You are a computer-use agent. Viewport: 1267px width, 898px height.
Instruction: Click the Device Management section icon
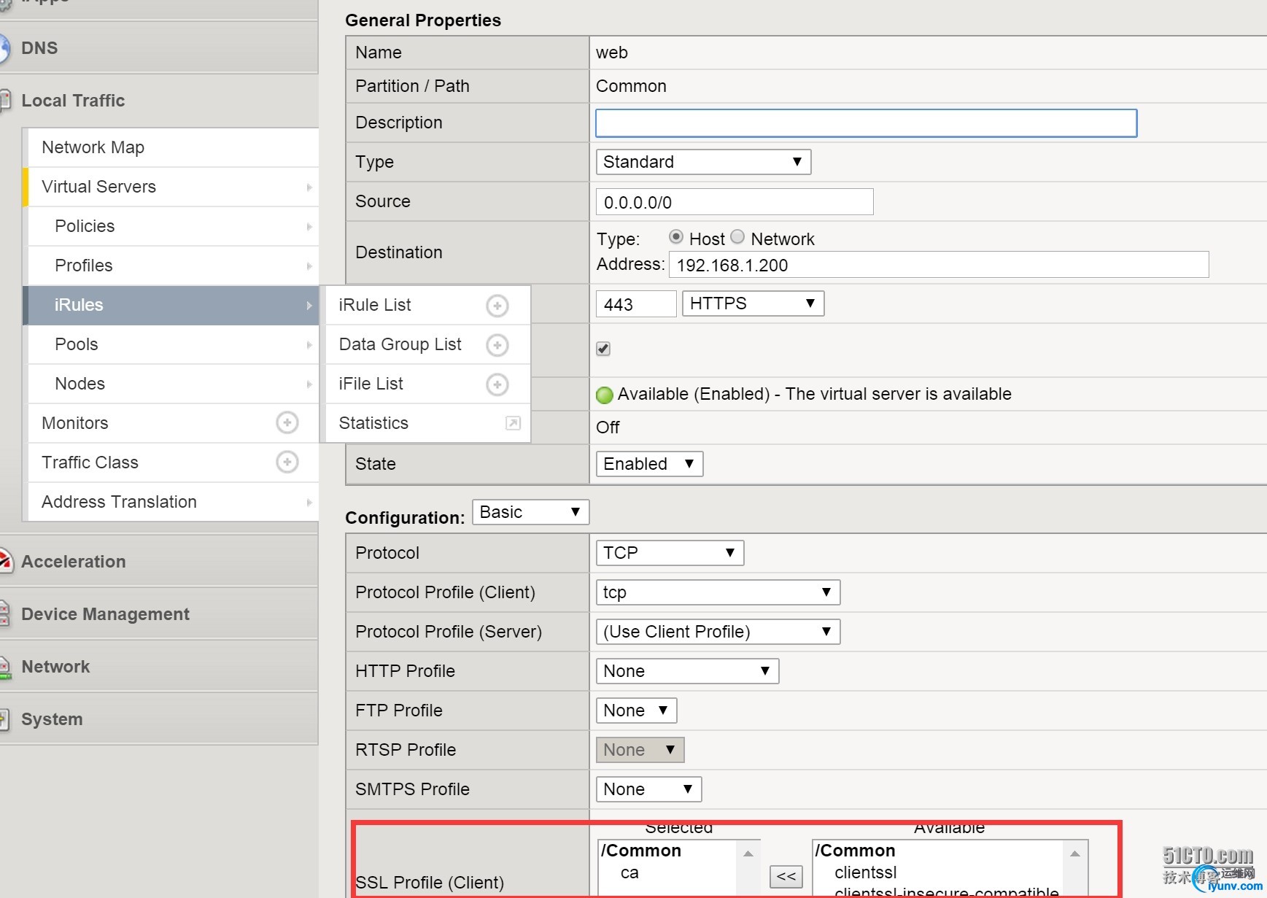[x=4, y=613]
